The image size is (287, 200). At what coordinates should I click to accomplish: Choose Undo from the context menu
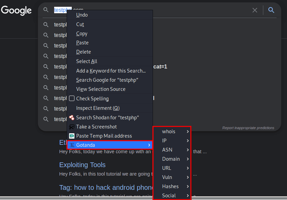(110, 15)
